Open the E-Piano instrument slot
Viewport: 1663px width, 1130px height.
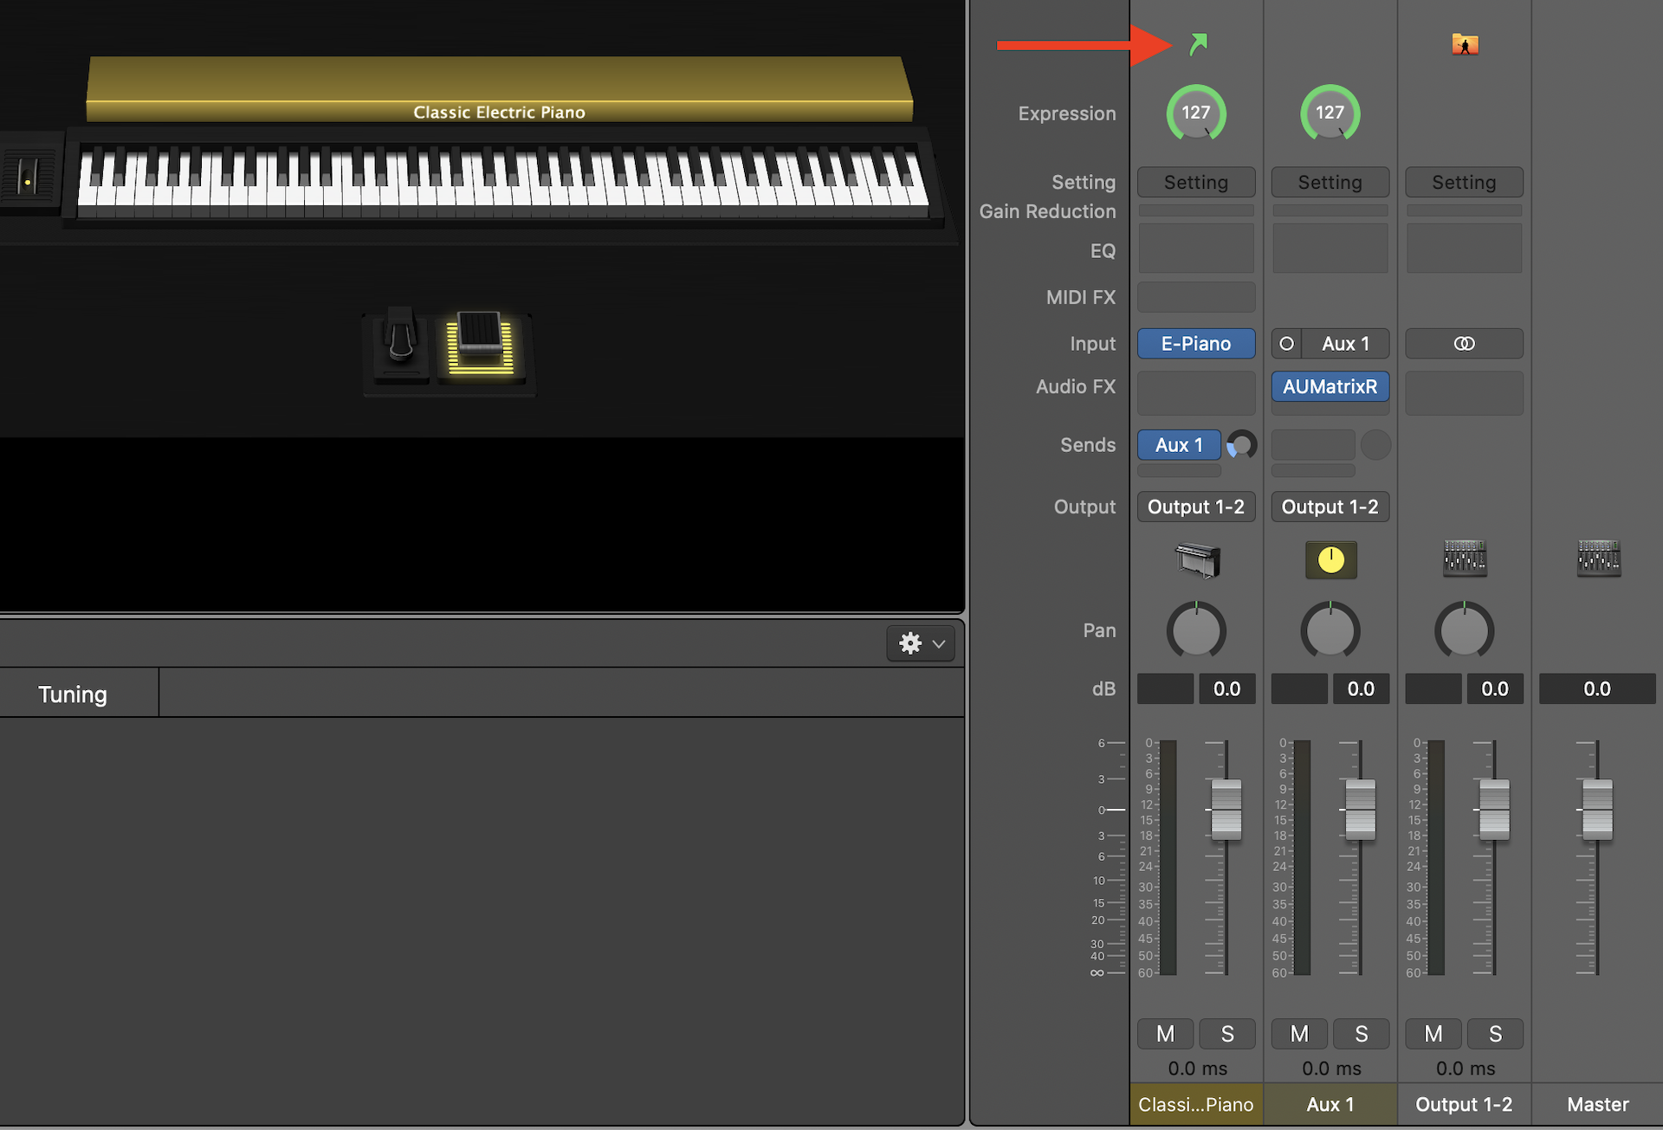1196,344
